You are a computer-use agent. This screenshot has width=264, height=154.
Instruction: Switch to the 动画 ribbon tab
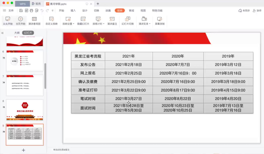[108, 10]
